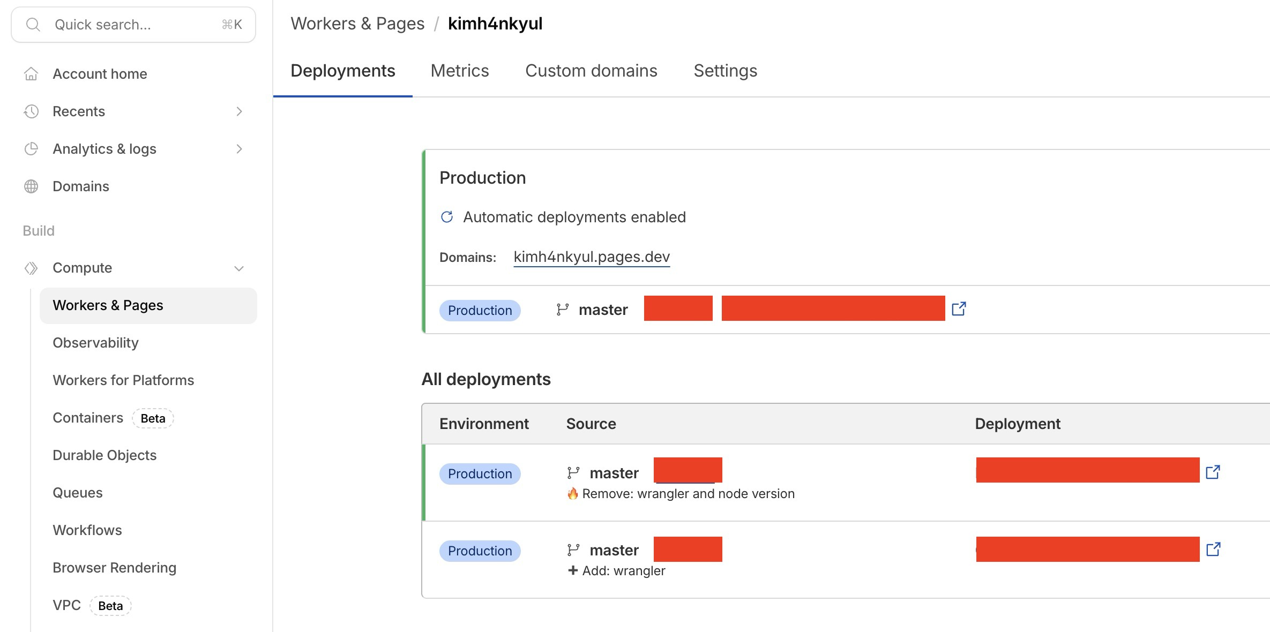Screen dimensions: 1270x632
Task: Click the Compute diamond icon in sidebar
Action: tap(31, 268)
